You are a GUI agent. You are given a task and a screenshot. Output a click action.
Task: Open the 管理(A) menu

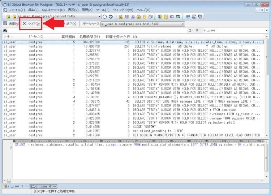[x=87, y=10]
